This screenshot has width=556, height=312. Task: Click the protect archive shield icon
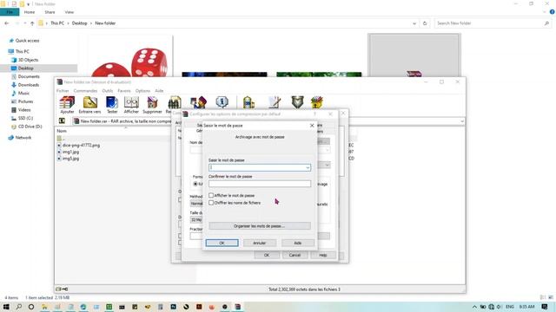pyautogui.click(x=297, y=102)
